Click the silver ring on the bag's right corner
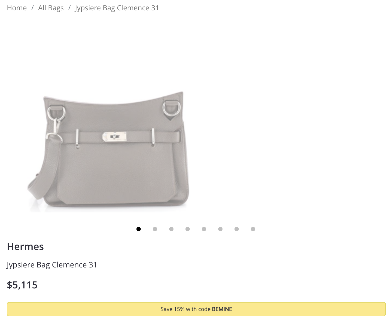 click(x=172, y=108)
